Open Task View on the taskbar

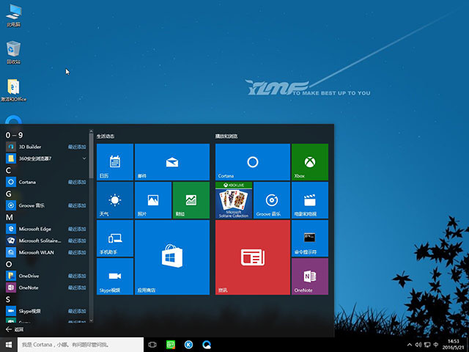click(152, 344)
